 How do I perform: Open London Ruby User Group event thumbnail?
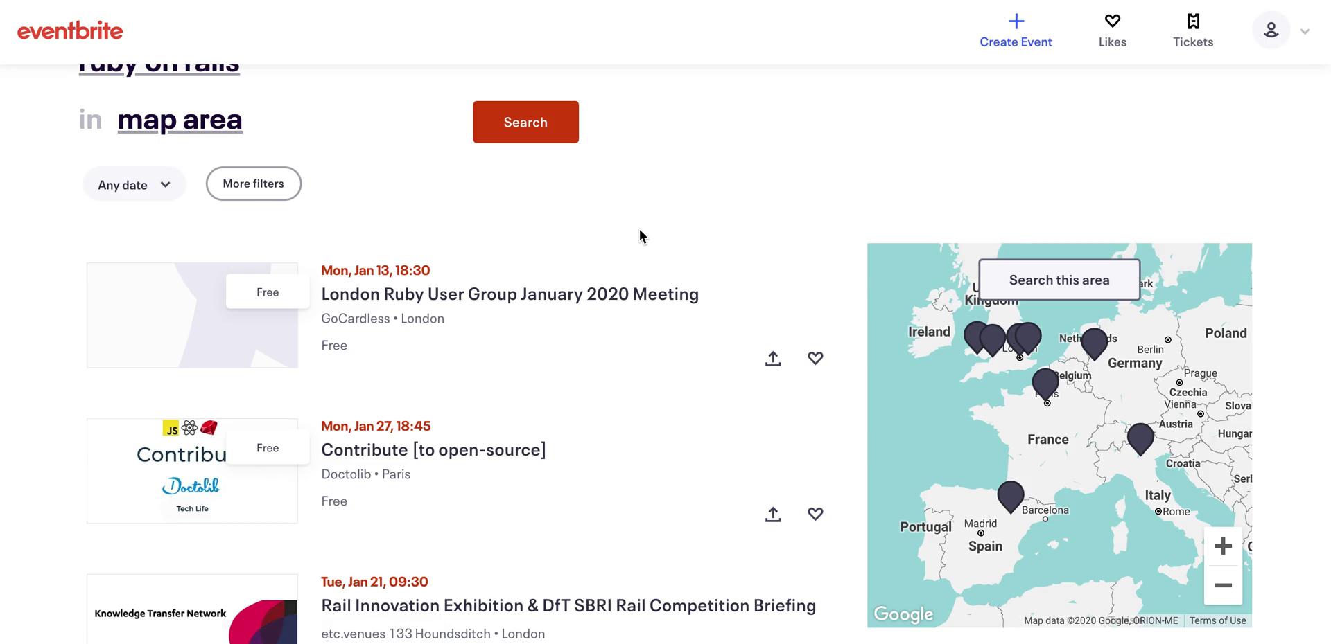192,315
